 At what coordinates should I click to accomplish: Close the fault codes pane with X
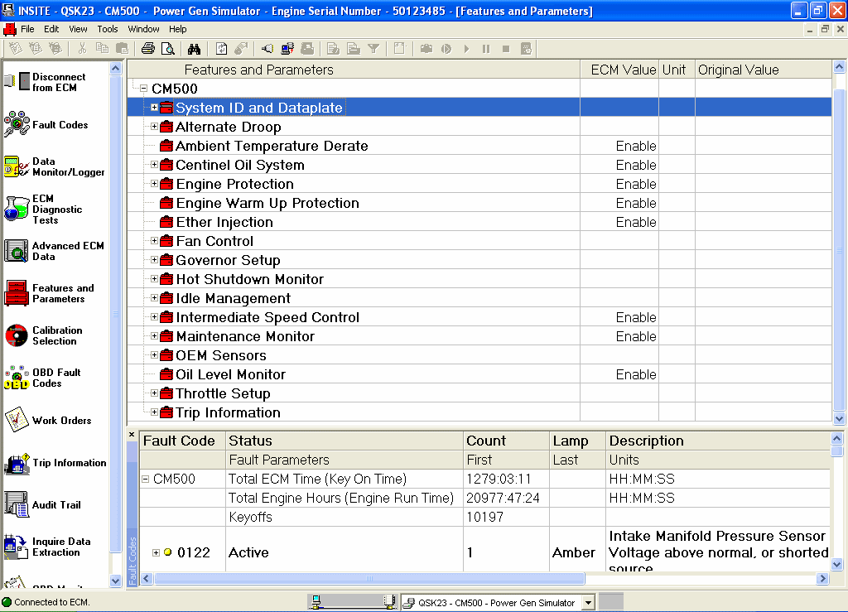coord(132,434)
